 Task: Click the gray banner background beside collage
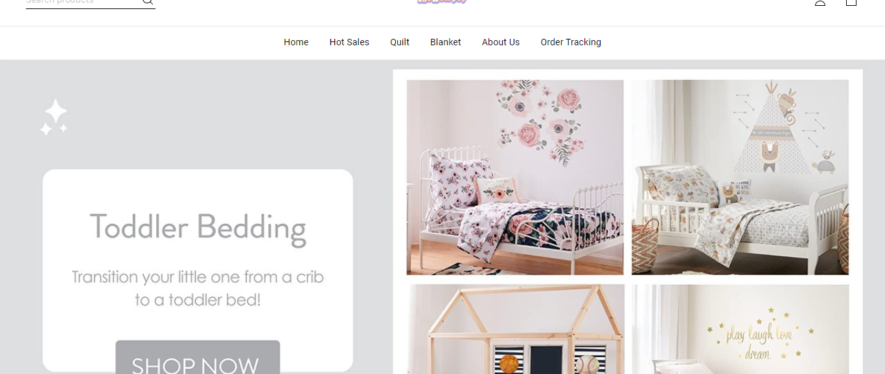pos(373,214)
